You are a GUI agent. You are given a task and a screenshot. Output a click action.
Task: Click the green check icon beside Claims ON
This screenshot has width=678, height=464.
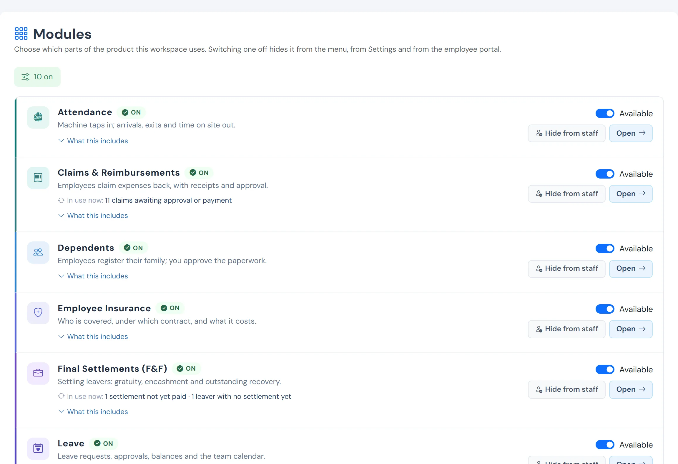point(193,173)
